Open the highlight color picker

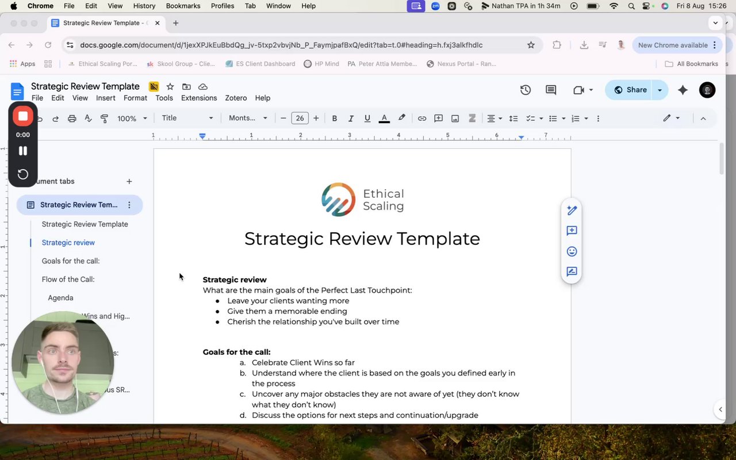point(401,118)
